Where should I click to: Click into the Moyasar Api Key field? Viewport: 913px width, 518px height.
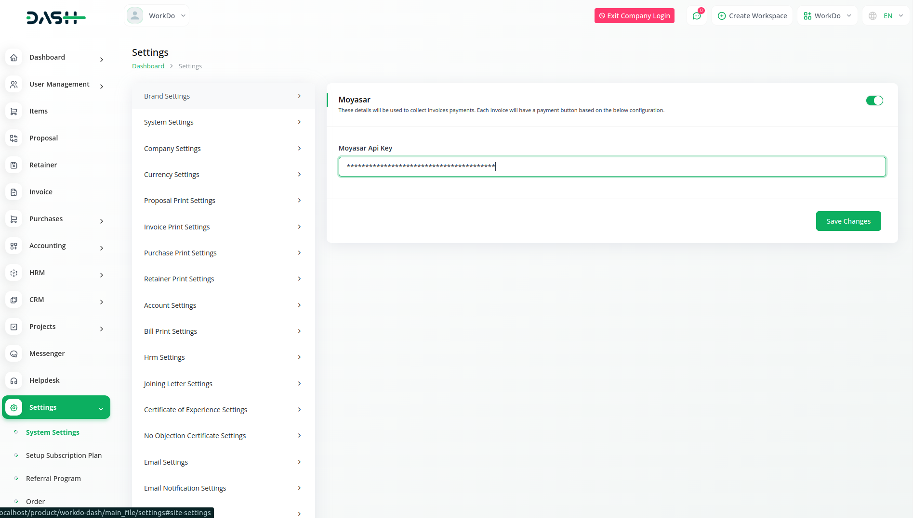[x=612, y=167]
